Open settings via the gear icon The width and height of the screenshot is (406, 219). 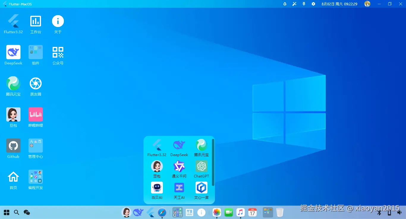pyautogui.click(x=313, y=4)
